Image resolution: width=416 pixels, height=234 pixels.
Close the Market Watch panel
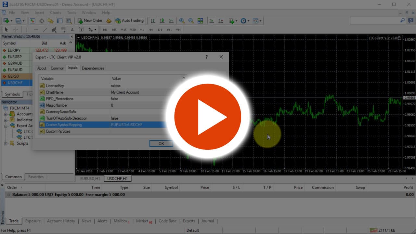pyautogui.click(x=72, y=36)
